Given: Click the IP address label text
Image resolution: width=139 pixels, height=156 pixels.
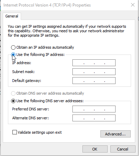Looking at the screenshot, I should [x=22, y=63].
